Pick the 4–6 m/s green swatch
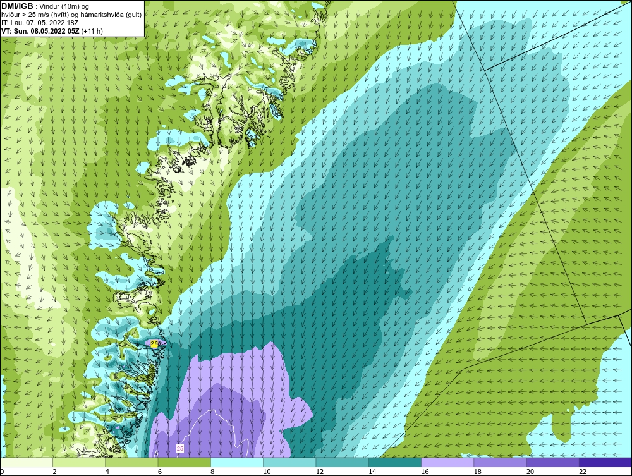Viewport: 632px width, 476px height. [131, 462]
